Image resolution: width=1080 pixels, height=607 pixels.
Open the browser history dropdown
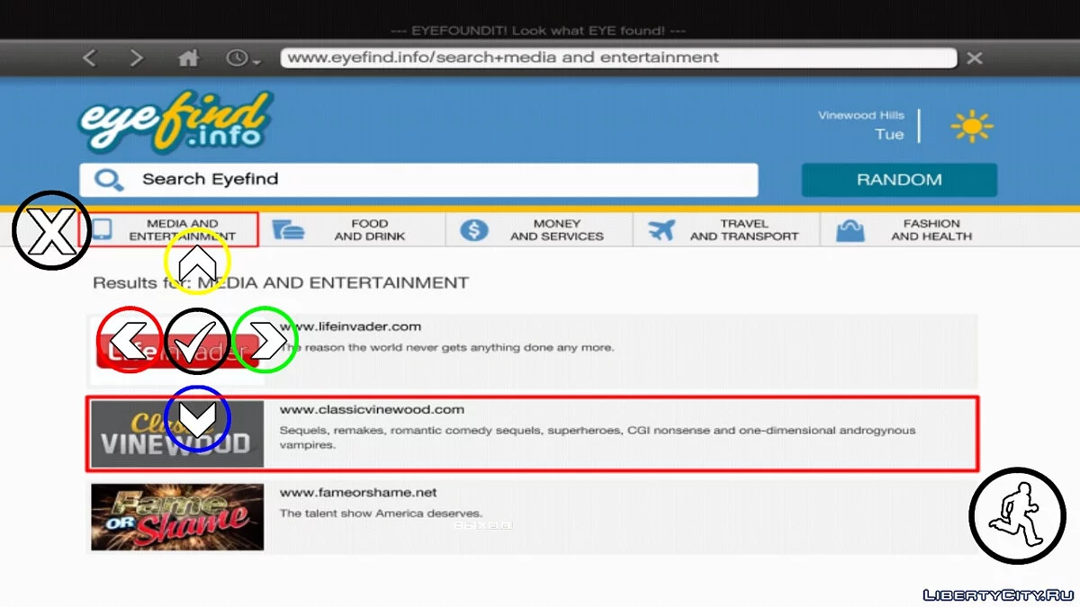tap(243, 58)
